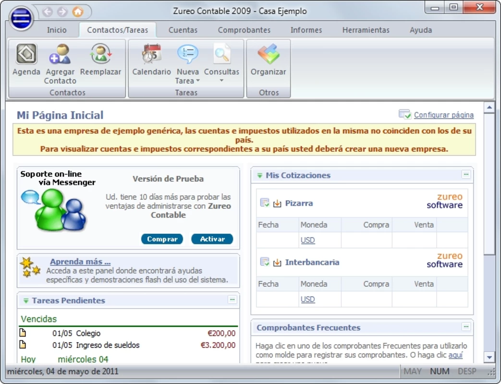Click the €200,00 amount
This screenshot has width=501, height=384.
pyautogui.click(x=221, y=333)
